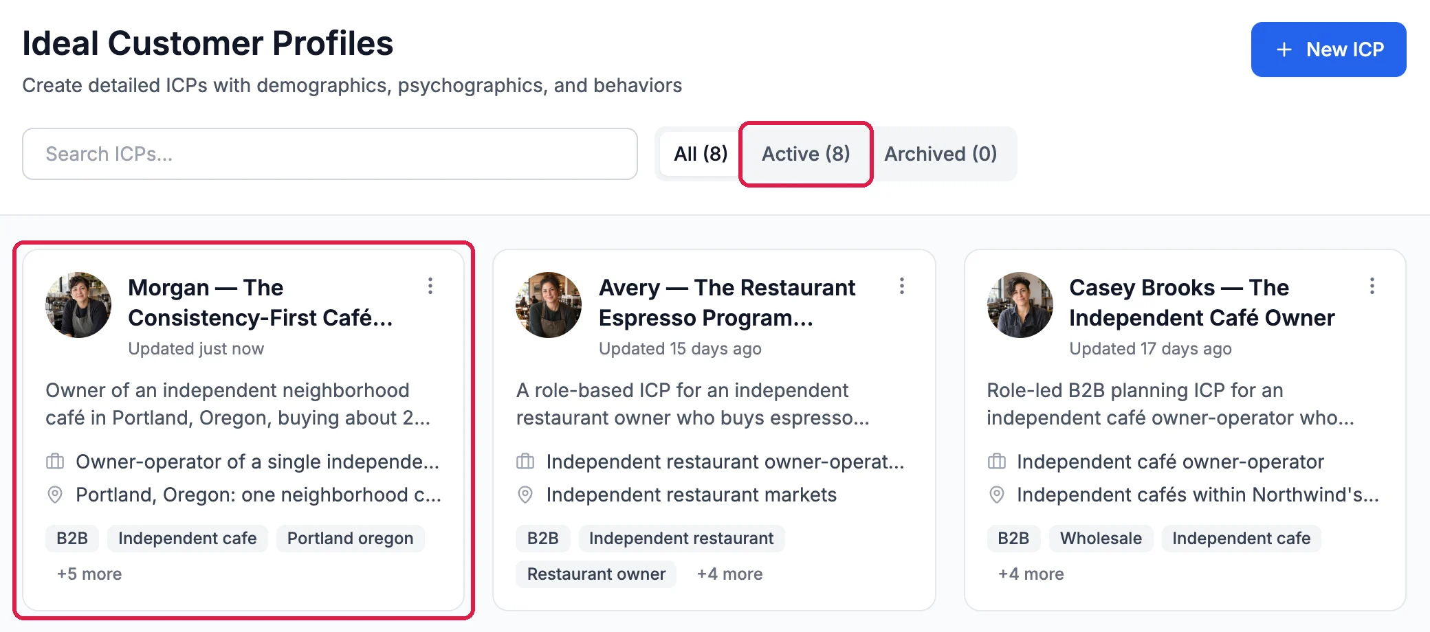Expand the +4 more tags on the Casey Brooks card
Image resolution: width=1430 pixels, height=632 pixels.
tap(1031, 574)
